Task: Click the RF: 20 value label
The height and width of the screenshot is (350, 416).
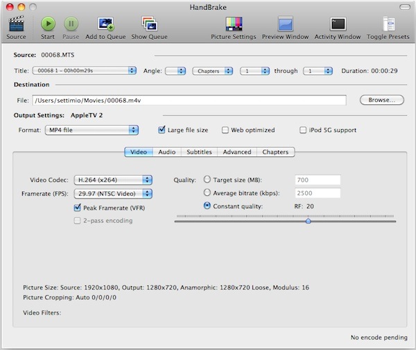Action: (304, 206)
